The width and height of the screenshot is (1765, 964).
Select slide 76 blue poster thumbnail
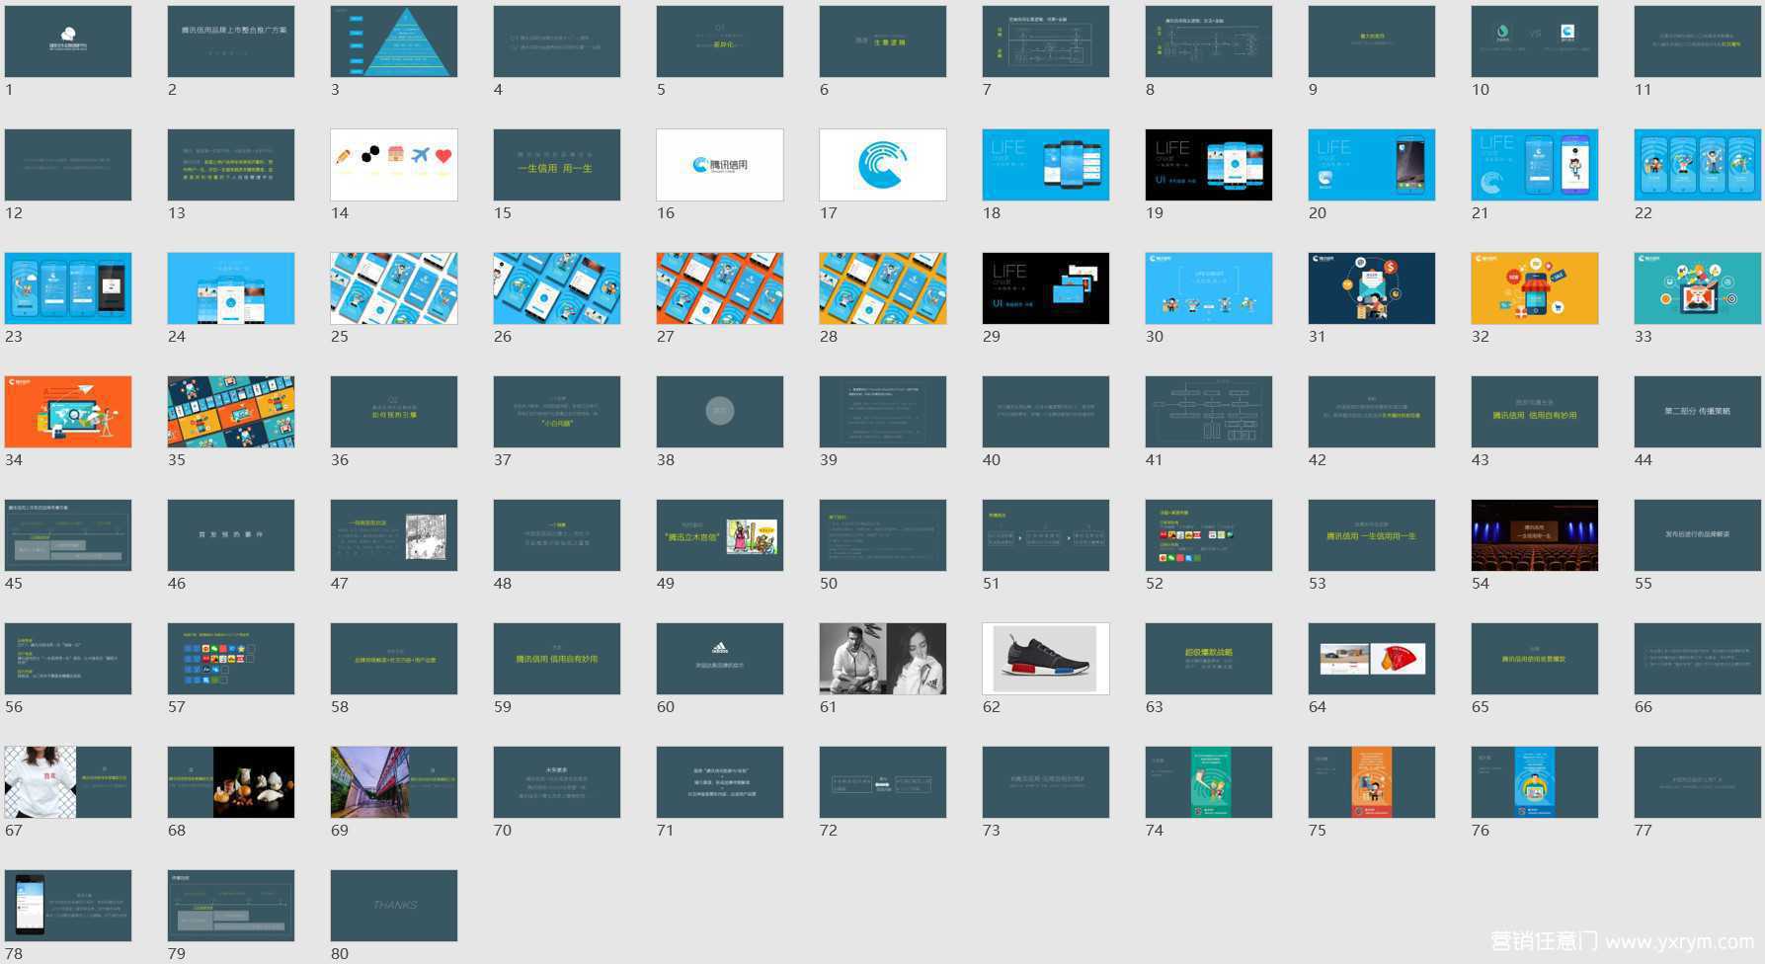pos(1535,782)
